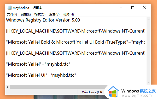Minimize the Notepad window
Viewport: 157px width, 99px height.
121,8
